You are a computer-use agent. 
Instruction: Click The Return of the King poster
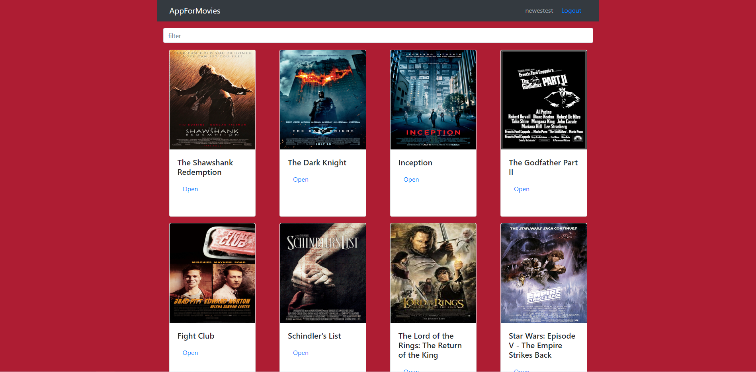coord(433,273)
